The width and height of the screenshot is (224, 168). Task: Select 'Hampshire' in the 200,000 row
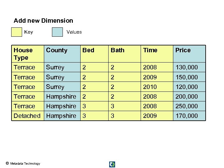tap(62, 96)
